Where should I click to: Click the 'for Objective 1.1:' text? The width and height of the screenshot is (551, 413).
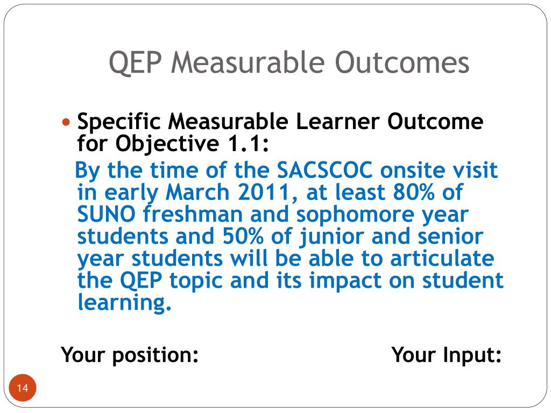[173, 144]
